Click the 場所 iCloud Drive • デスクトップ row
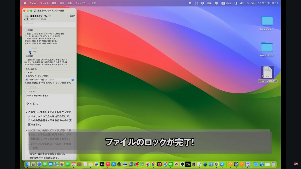This screenshot has height=169, width=301. (x=41, y=39)
